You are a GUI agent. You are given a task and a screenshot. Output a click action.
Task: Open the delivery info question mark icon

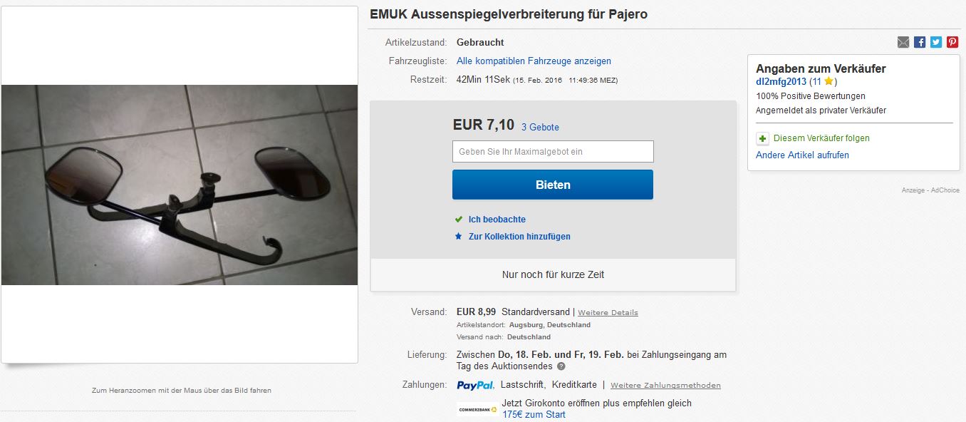pyautogui.click(x=561, y=366)
